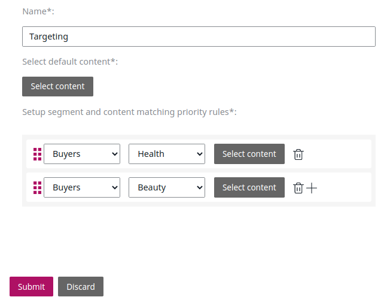Image resolution: width=381 pixels, height=303 pixels.
Task: Click the Name* field label
Action: [x=38, y=11]
